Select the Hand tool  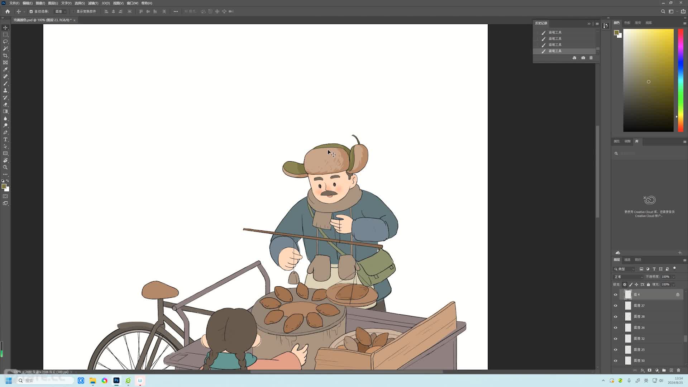point(5,160)
